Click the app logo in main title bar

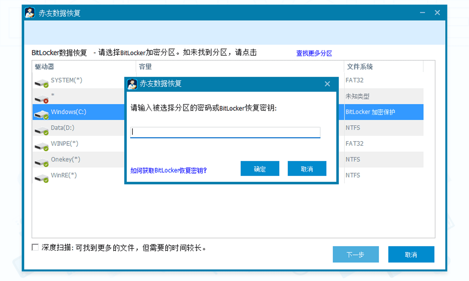click(x=30, y=13)
